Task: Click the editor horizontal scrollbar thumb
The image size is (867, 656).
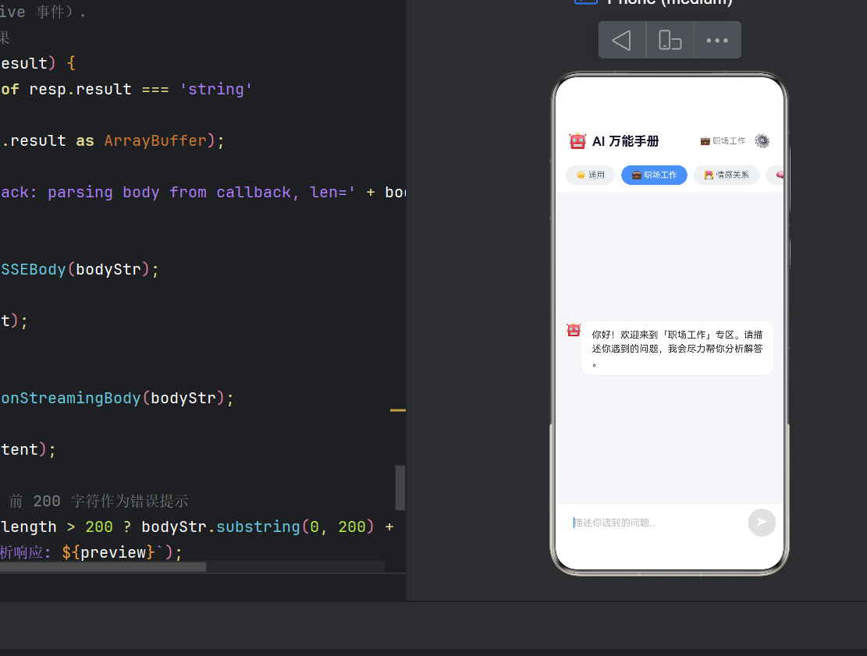Action: tap(103, 567)
